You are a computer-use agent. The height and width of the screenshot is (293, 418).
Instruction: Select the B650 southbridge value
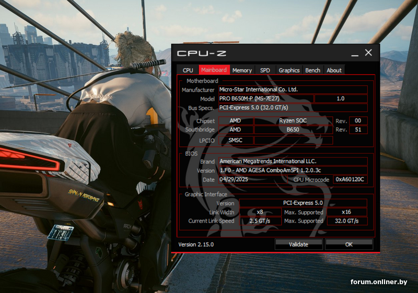click(294, 130)
